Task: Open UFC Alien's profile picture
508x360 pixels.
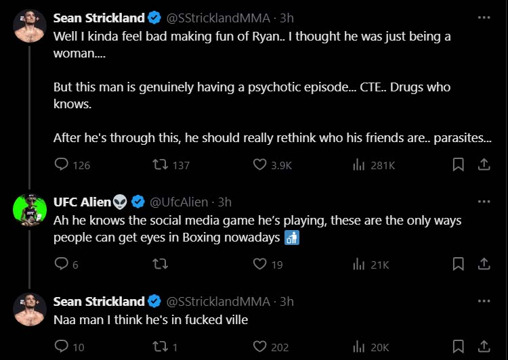Action: click(x=29, y=210)
